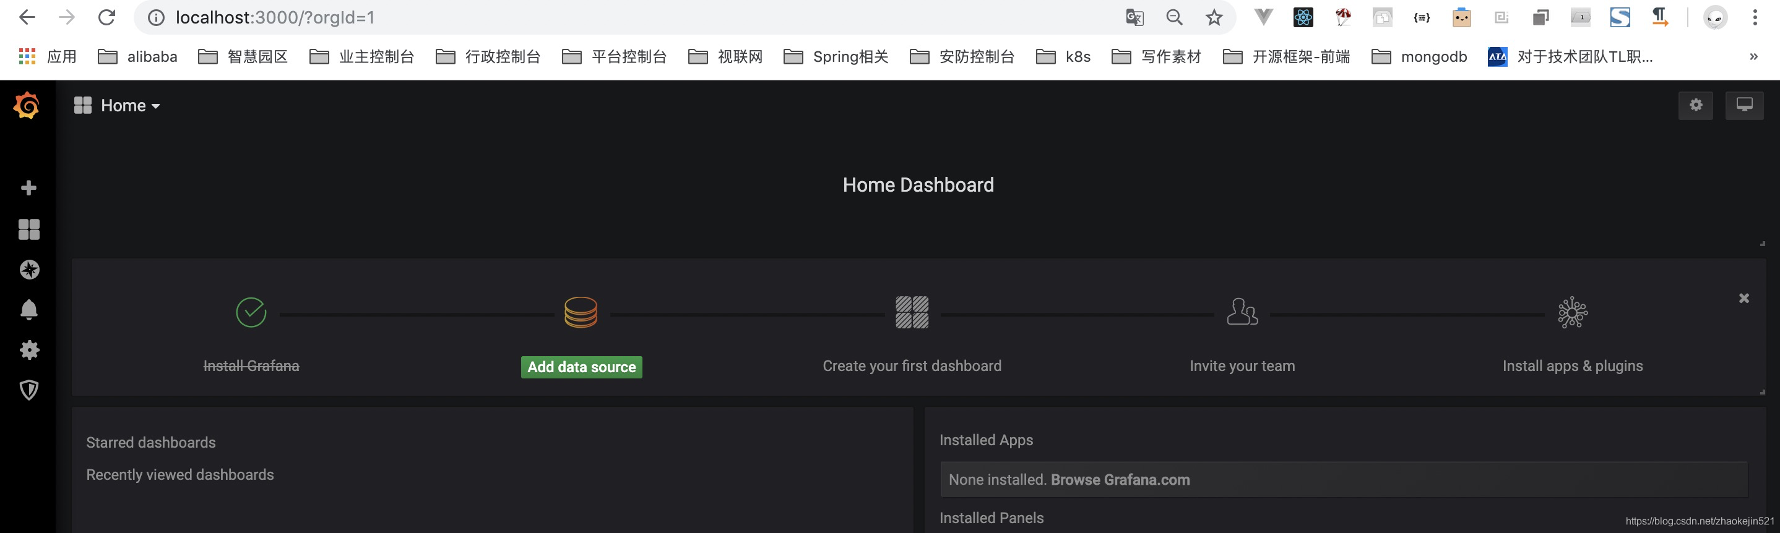Open the 开源框架-前端 bookmark folder
Viewport: 1780px width, 533px height.
click(1287, 57)
